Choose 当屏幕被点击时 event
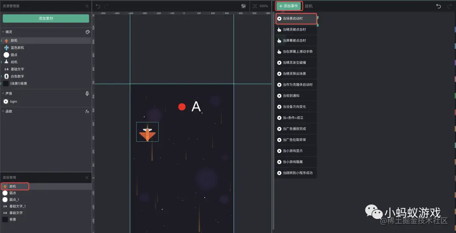Screen dimensions: 456x233 [x=296, y=40]
